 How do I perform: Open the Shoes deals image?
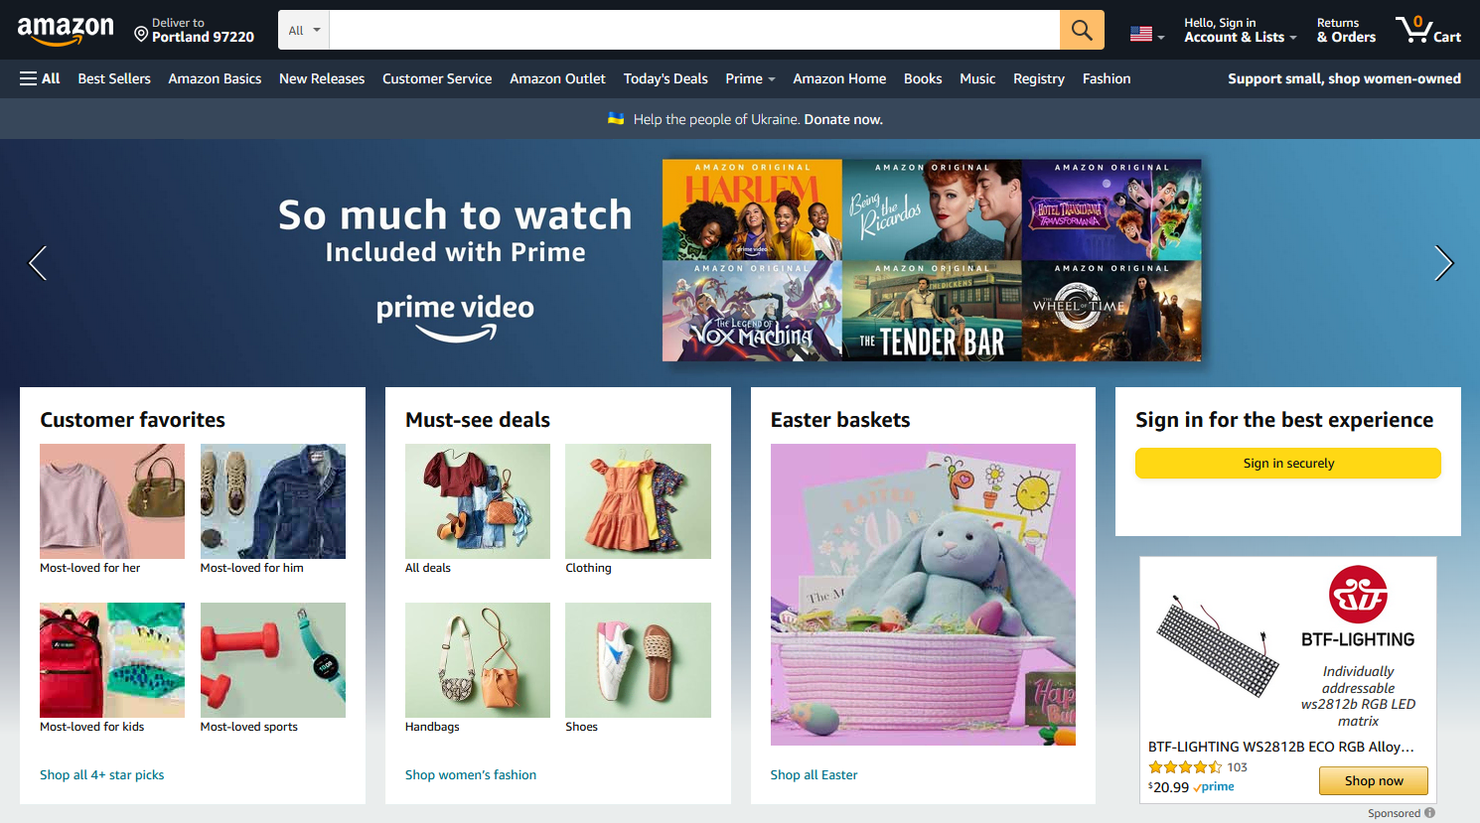[x=638, y=660]
